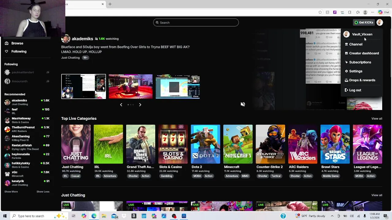Click the Following heart icon in sidebar

[6, 51]
